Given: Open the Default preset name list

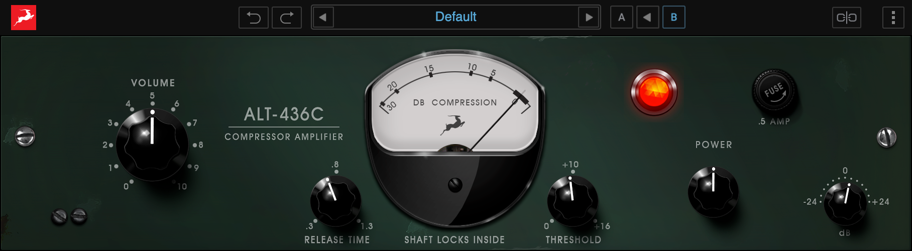Looking at the screenshot, I should tap(455, 17).
